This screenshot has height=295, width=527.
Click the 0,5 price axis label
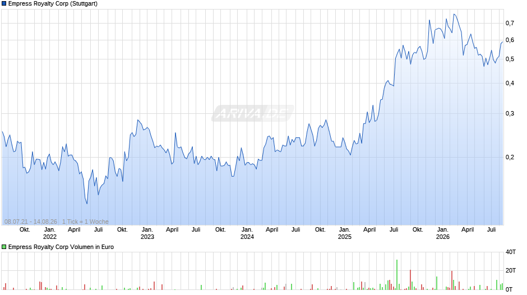(510, 59)
